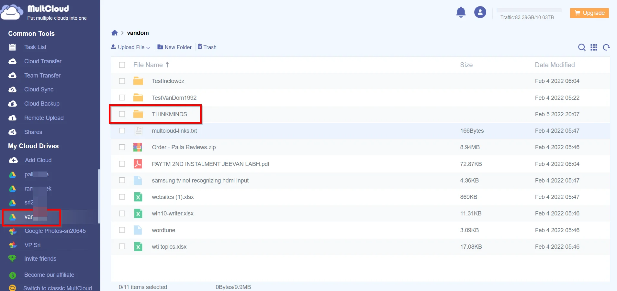Open Remote Upload in sidebar
Image resolution: width=617 pixels, height=291 pixels.
[x=44, y=118]
